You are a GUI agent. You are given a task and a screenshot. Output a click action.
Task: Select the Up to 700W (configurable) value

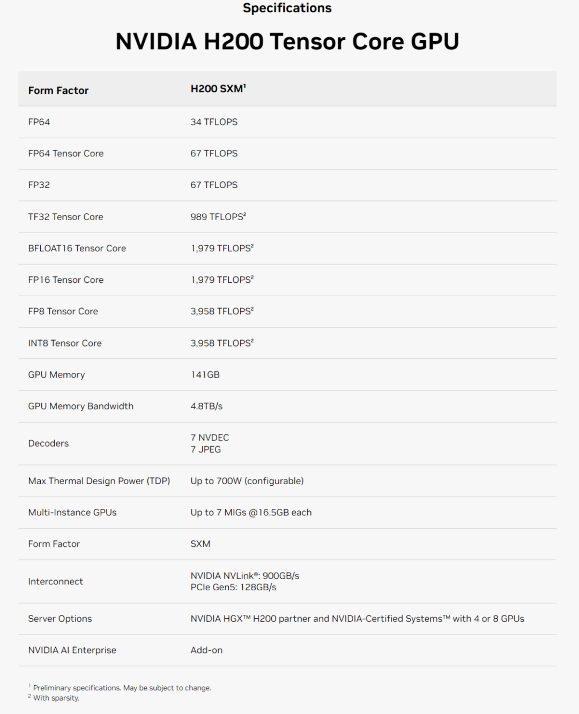[x=247, y=481]
